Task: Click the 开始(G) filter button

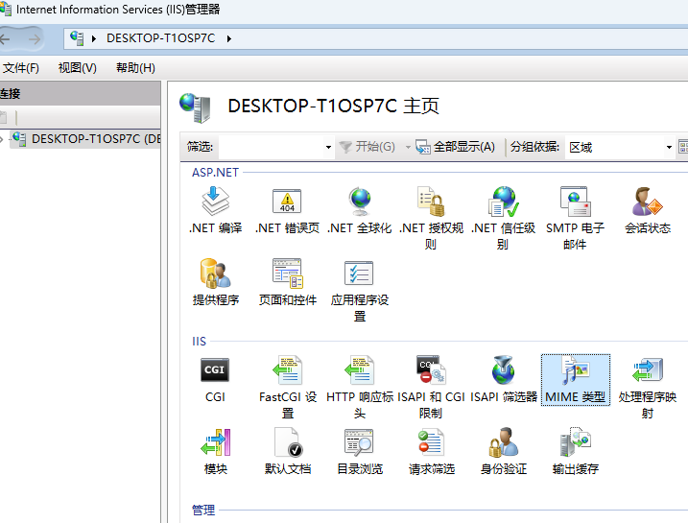Action: [367, 147]
